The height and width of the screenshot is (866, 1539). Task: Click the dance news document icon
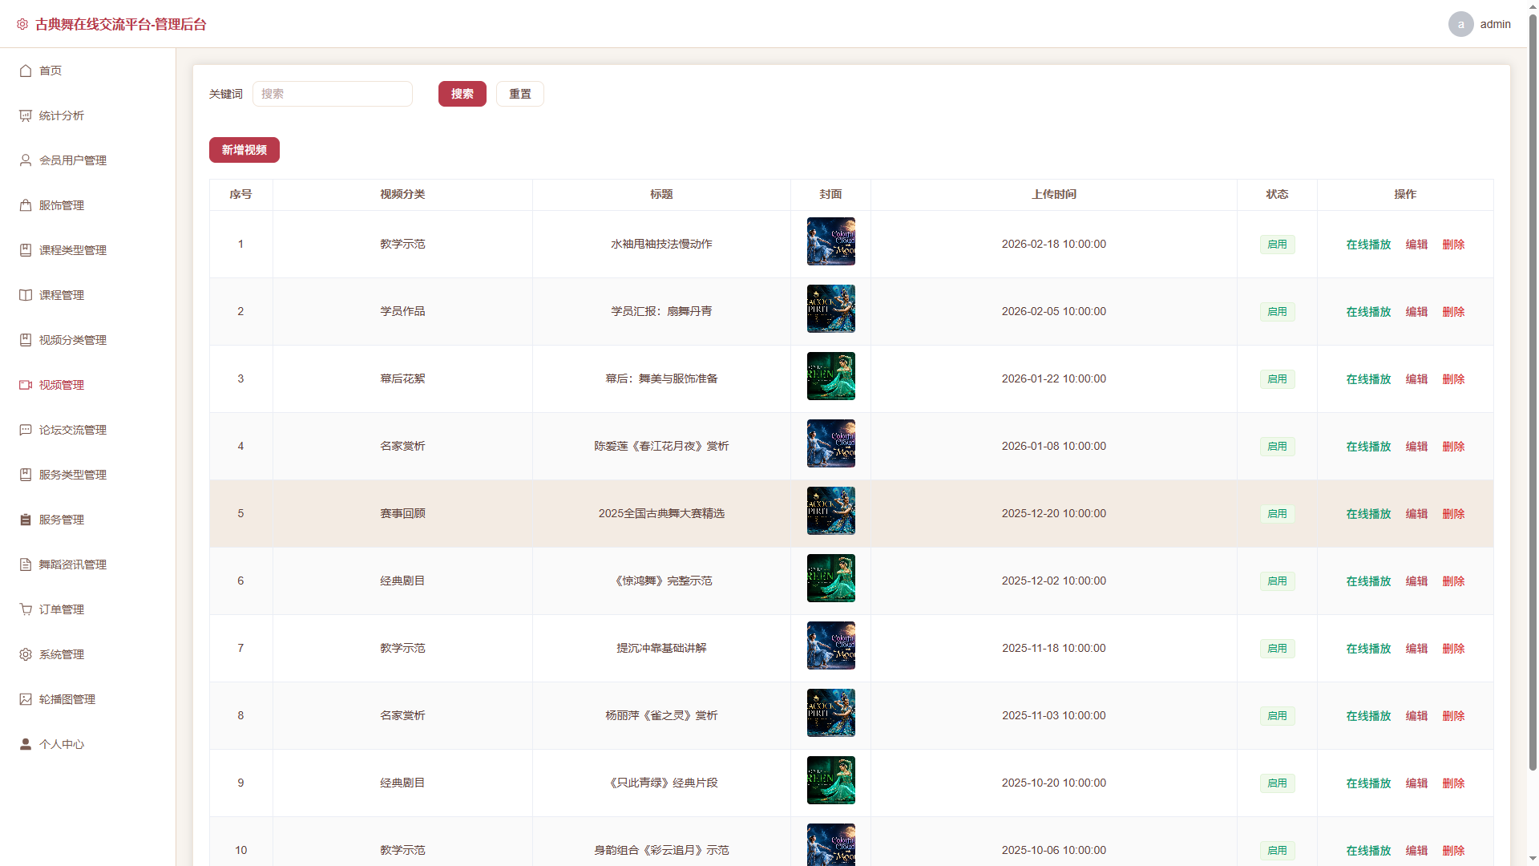pos(26,565)
